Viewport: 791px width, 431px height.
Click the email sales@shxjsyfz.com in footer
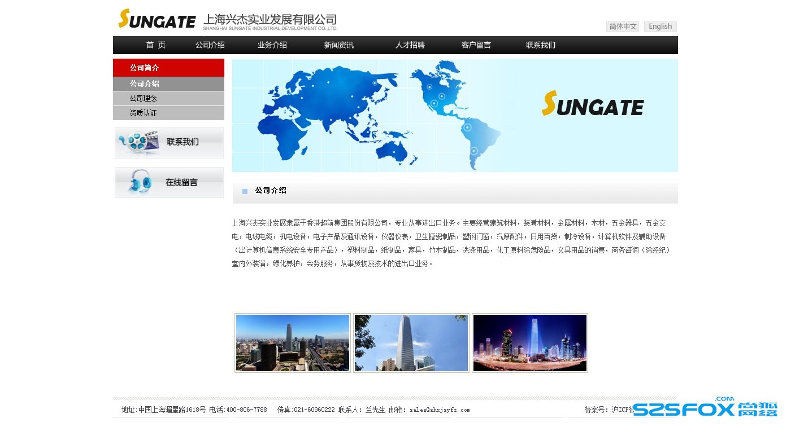pos(440,410)
